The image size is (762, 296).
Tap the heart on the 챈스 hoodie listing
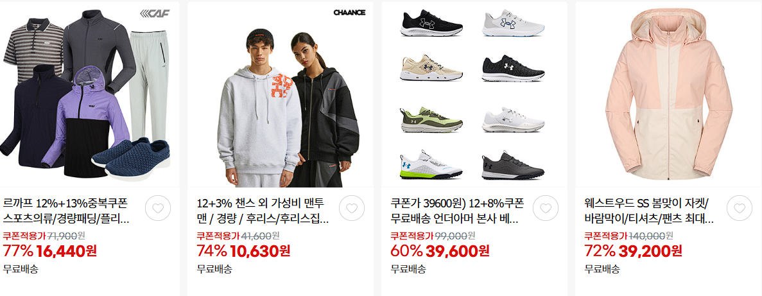click(352, 208)
